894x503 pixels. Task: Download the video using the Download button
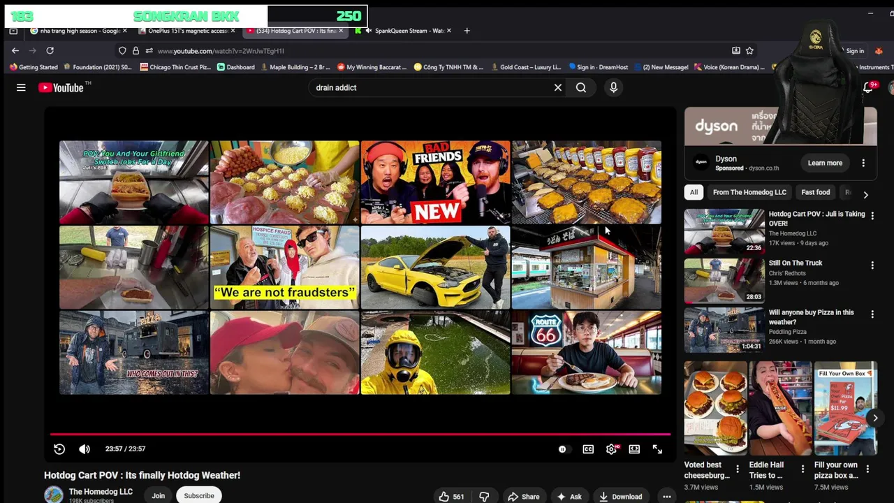point(620,497)
